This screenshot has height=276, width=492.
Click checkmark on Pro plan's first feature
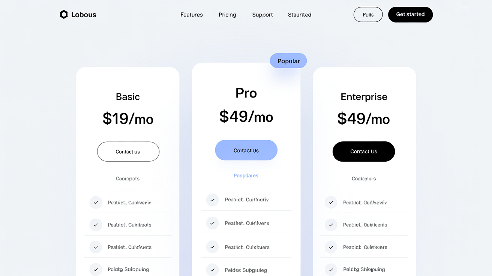(x=212, y=200)
